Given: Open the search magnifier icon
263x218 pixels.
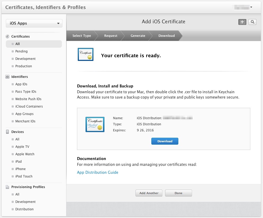Looking at the screenshot, I should (252, 22).
